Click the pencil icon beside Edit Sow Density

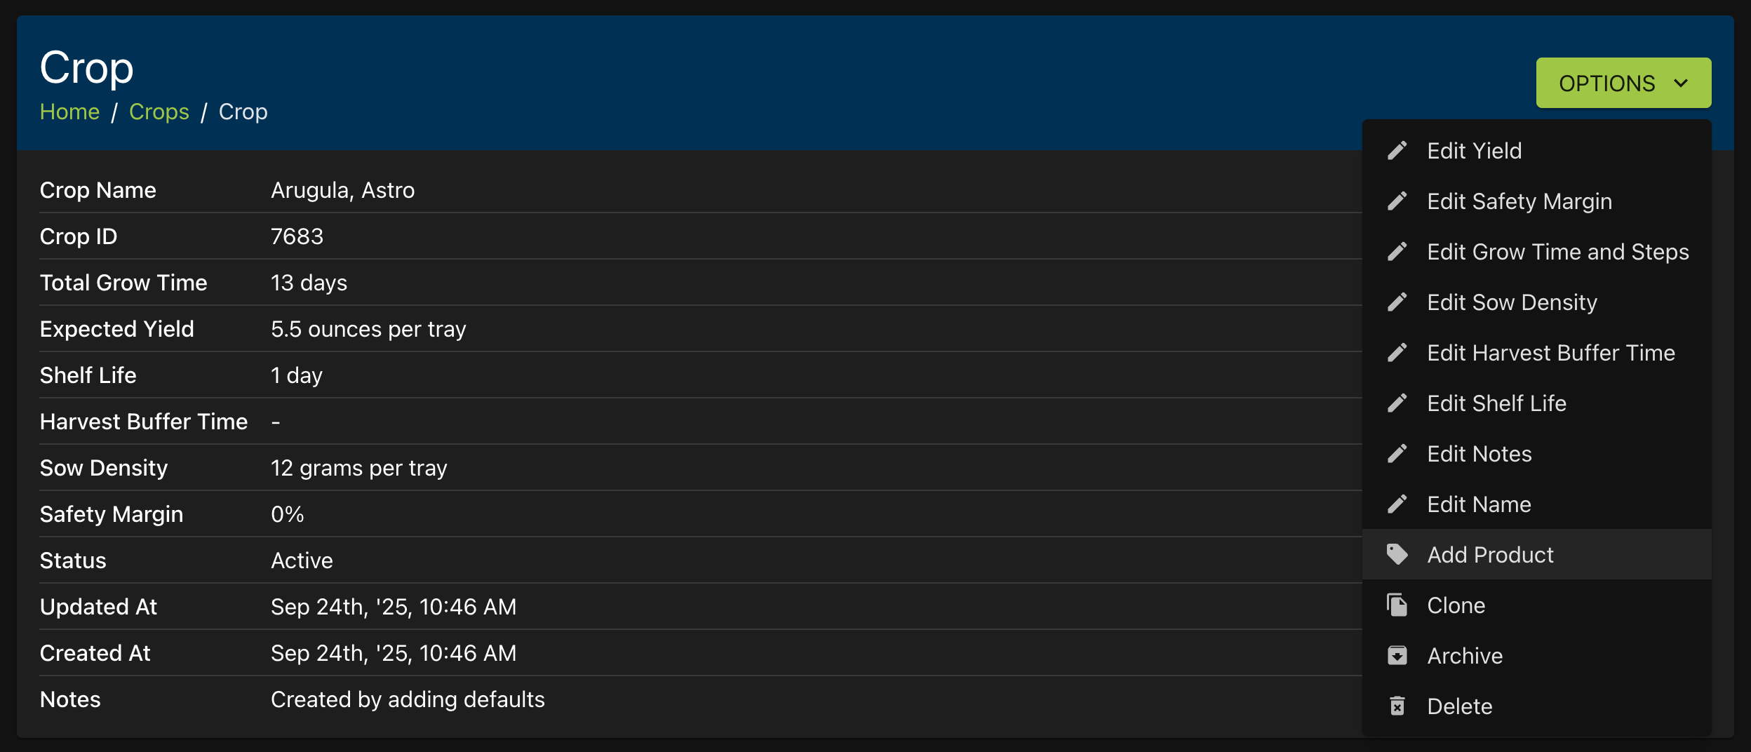(1397, 302)
